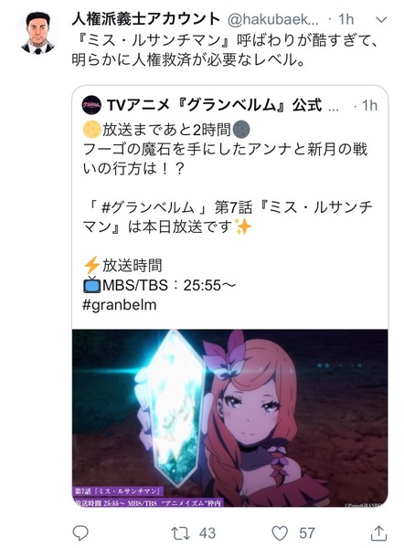This screenshot has width=404, height=548.
Task: Open the グランベルム公式 account avatar
Action: click(x=91, y=105)
